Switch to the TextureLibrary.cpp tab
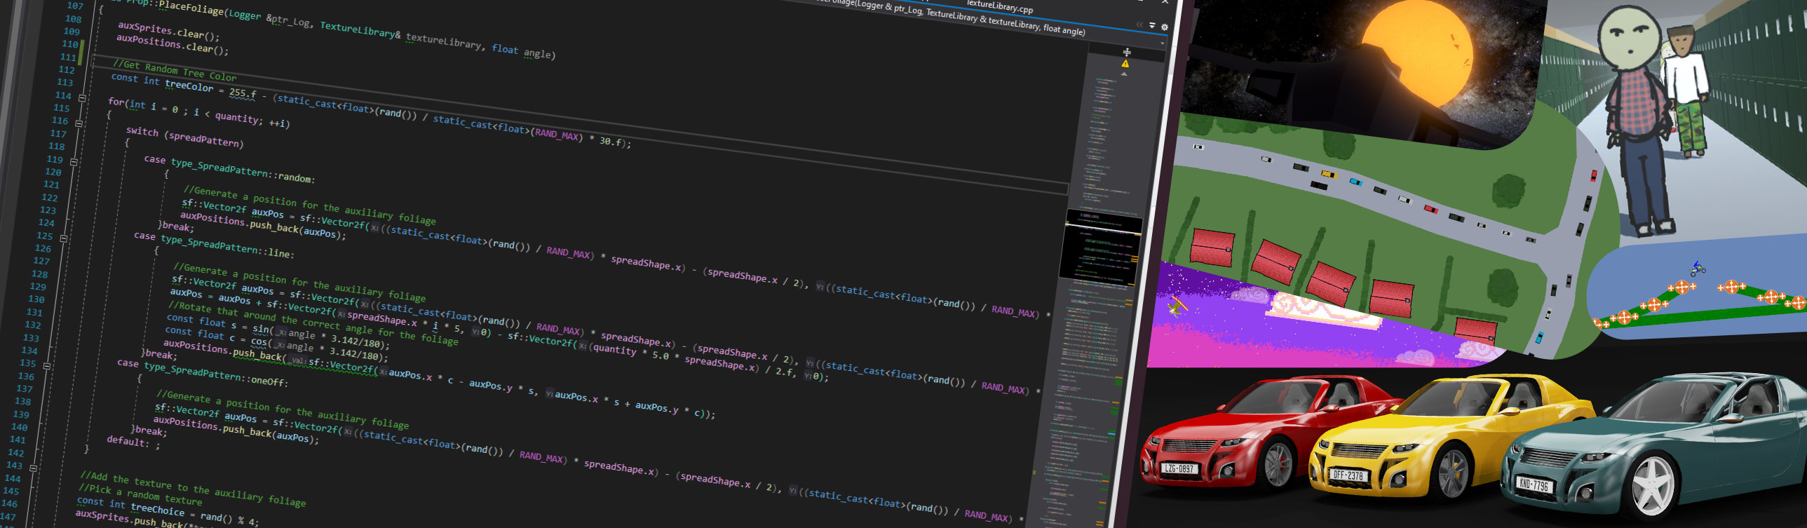 999,7
